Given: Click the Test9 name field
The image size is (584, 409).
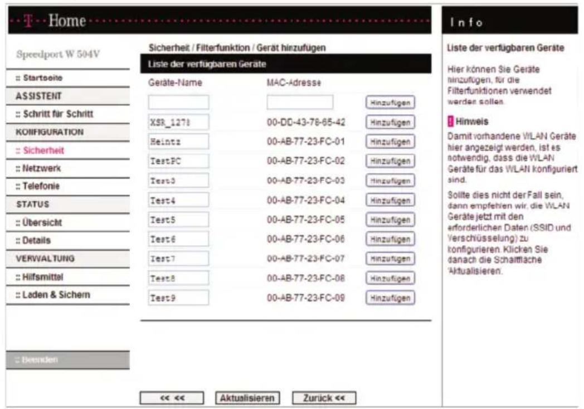Looking at the screenshot, I should 178,298.
